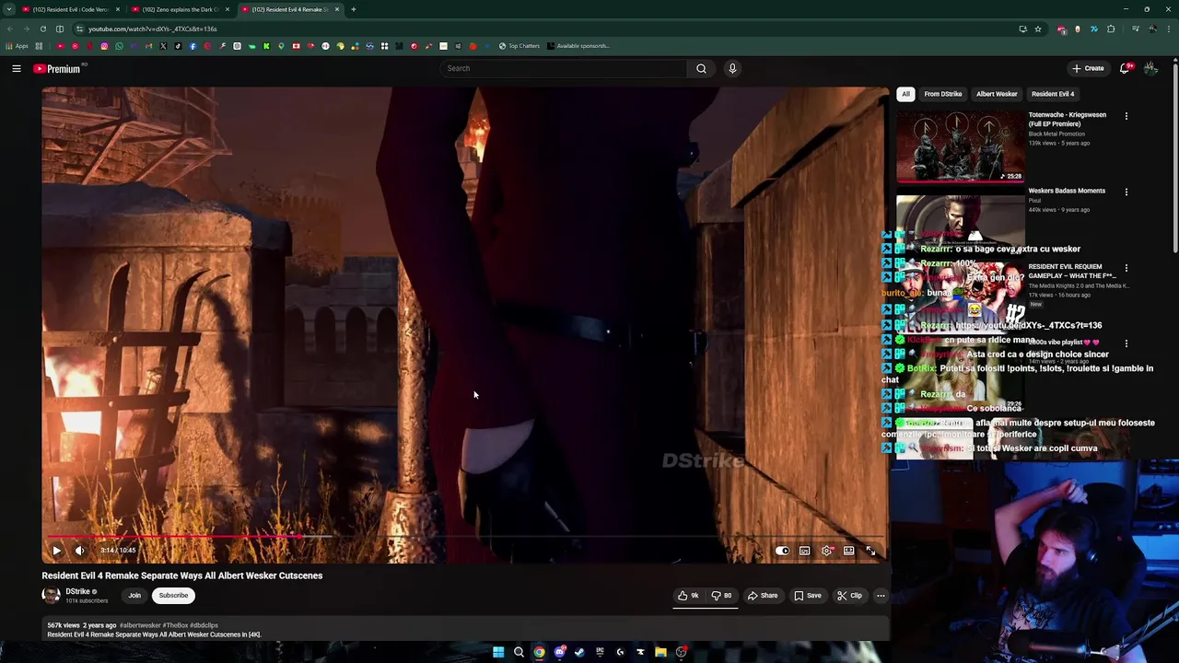The image size is (1179, 663).
Task: Select the Resident Evil 4 chip
Action: coord(1053,94)
